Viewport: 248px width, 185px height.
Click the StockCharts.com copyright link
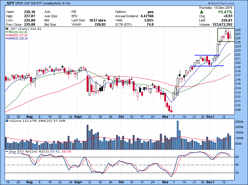pyautogui.click(x=221, y=3)
